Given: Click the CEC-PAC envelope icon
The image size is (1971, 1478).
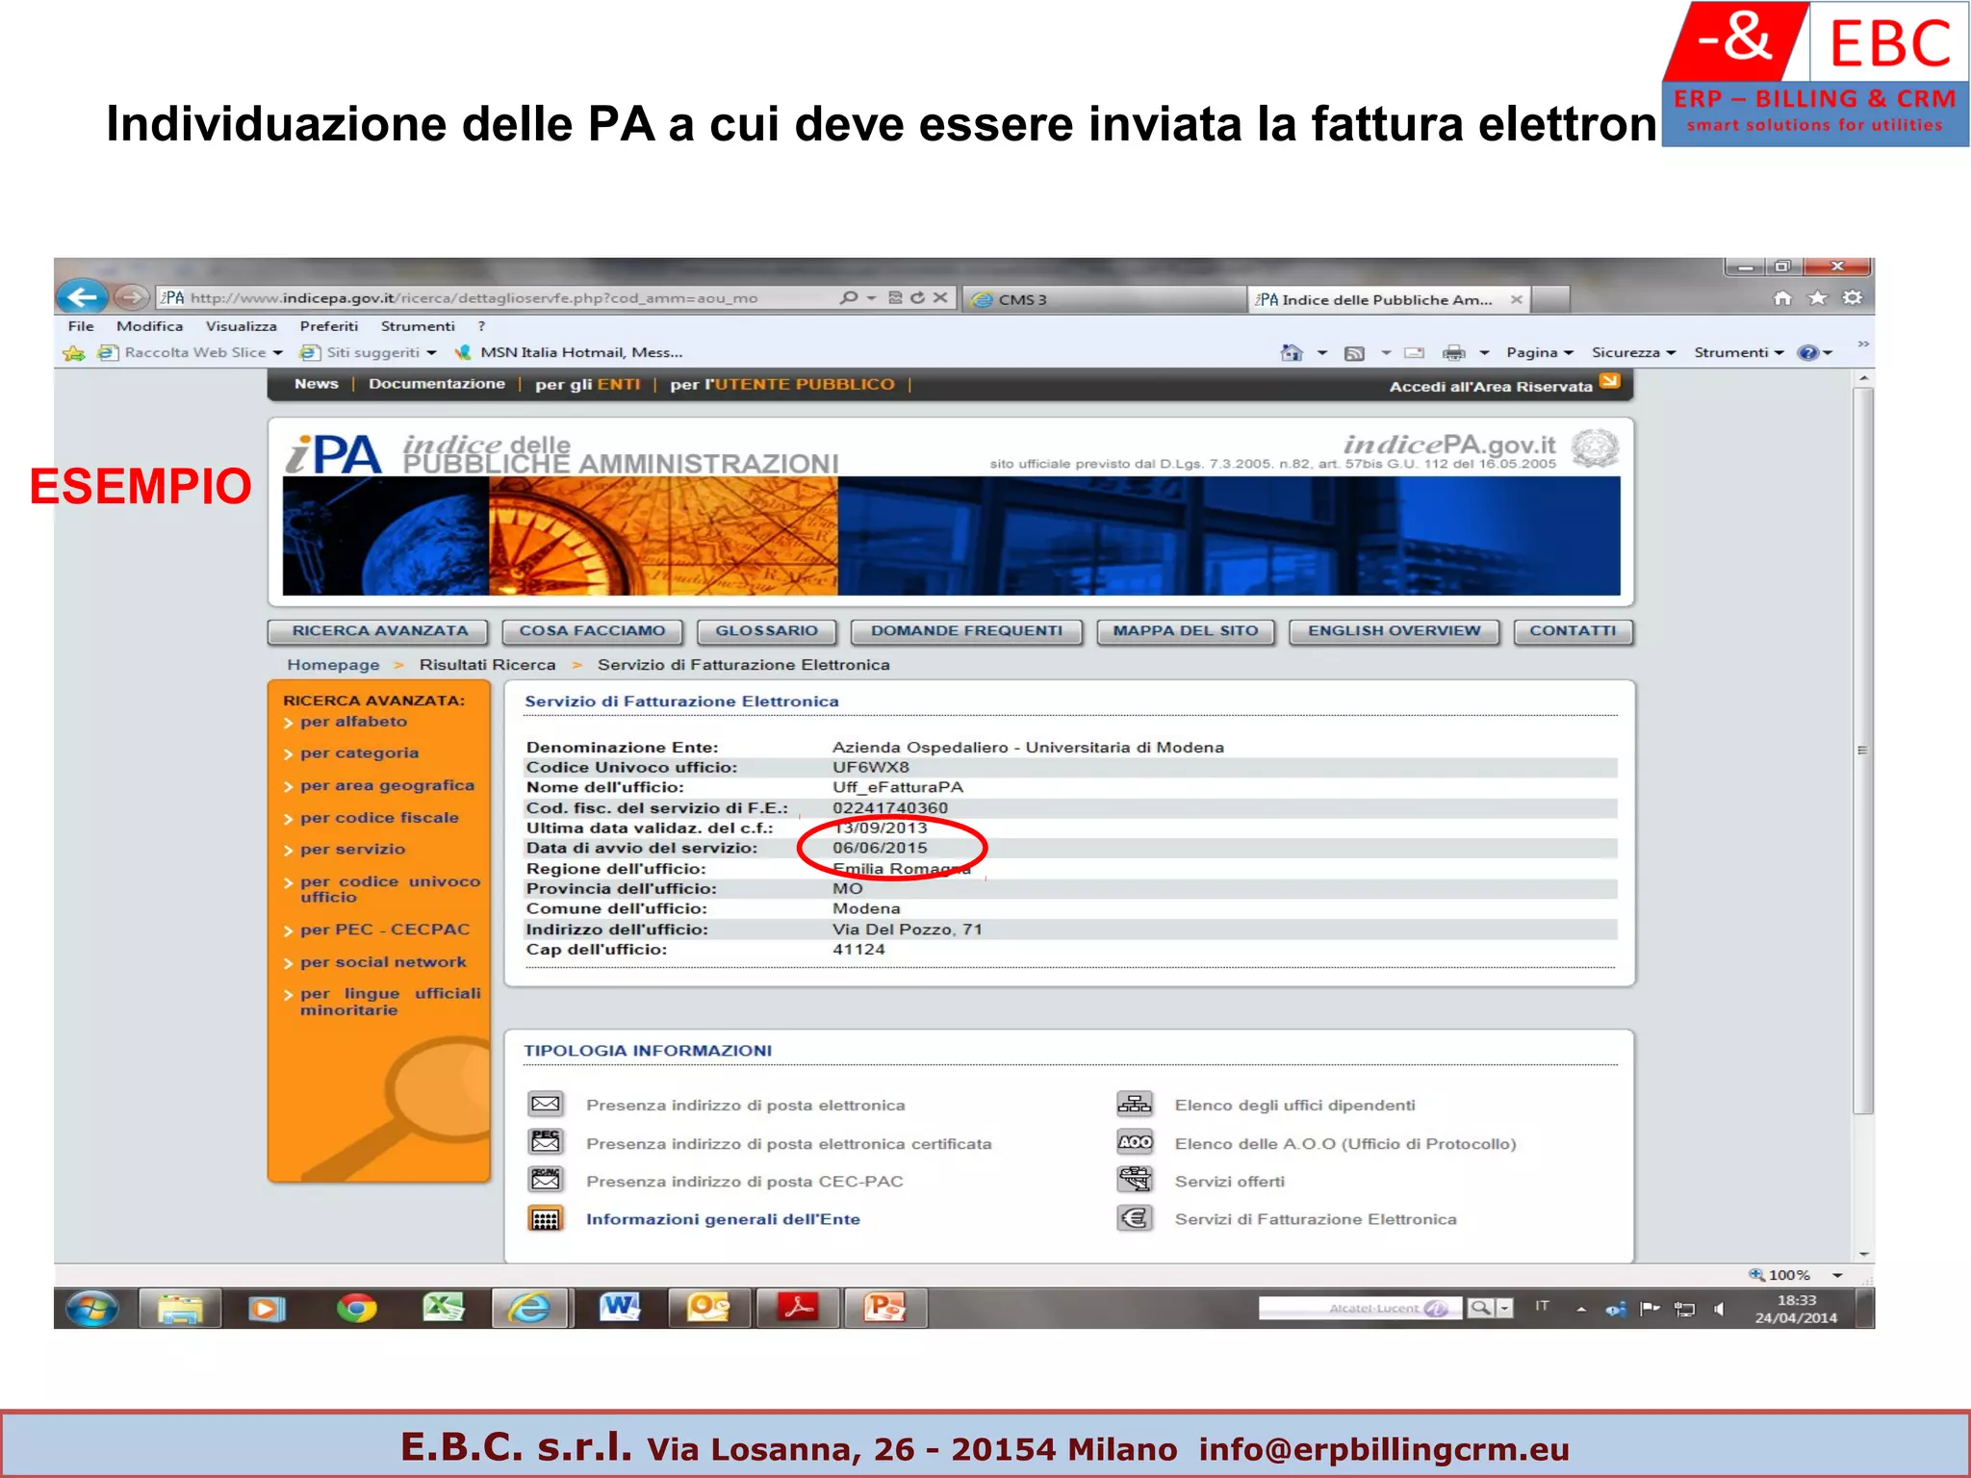Looking at the screenshot, I should tap(546, 1180).
